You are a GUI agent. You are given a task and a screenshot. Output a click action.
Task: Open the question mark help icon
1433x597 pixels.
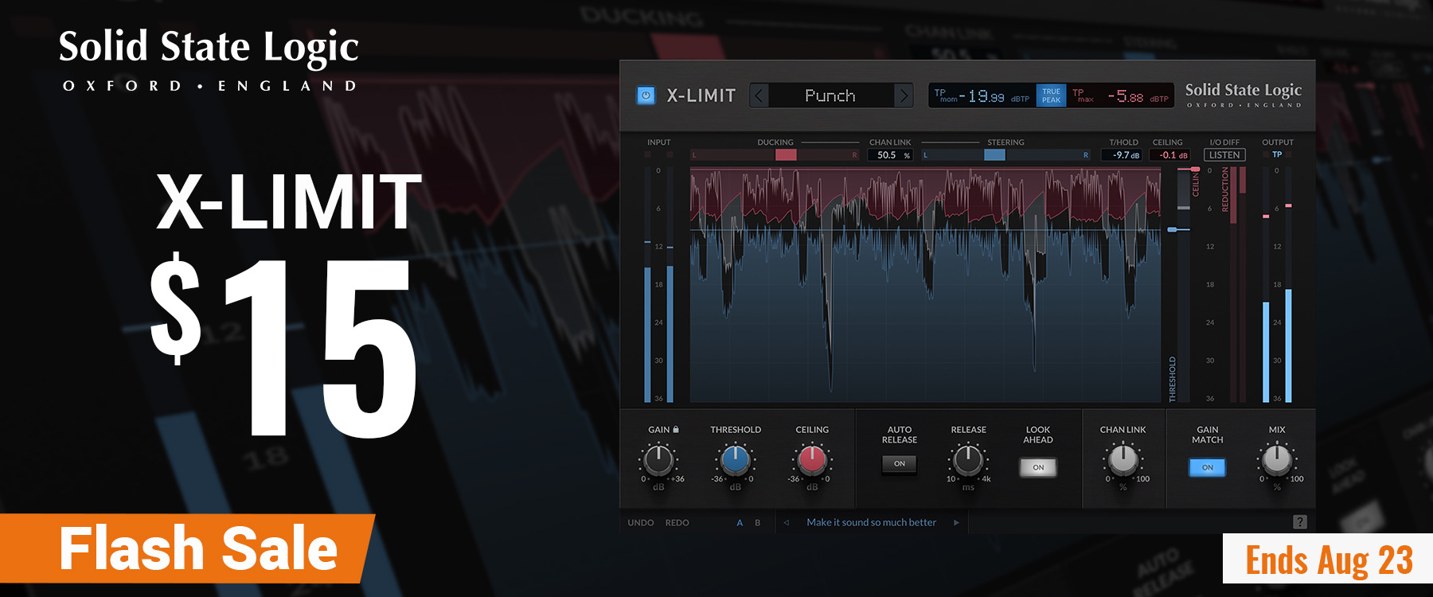tap(1300, 522)
